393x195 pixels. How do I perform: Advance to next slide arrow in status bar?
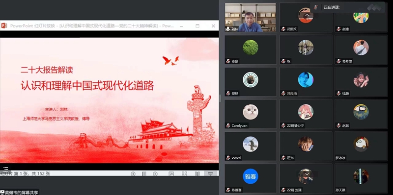point(155,174)
